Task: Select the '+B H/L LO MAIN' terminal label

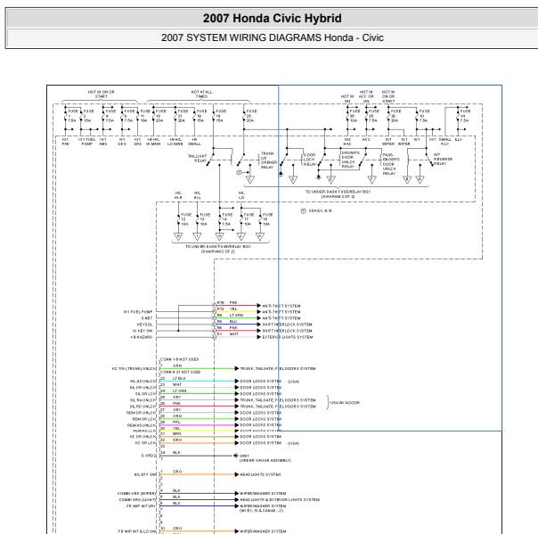Action: 175,142
